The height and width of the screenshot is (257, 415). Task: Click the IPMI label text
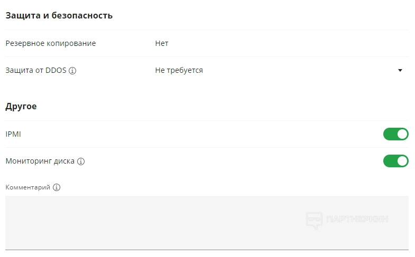pos(13,134)
